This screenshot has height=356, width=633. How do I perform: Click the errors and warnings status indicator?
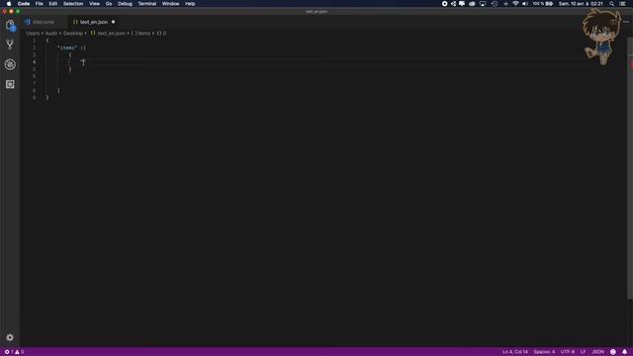[14, 352]
